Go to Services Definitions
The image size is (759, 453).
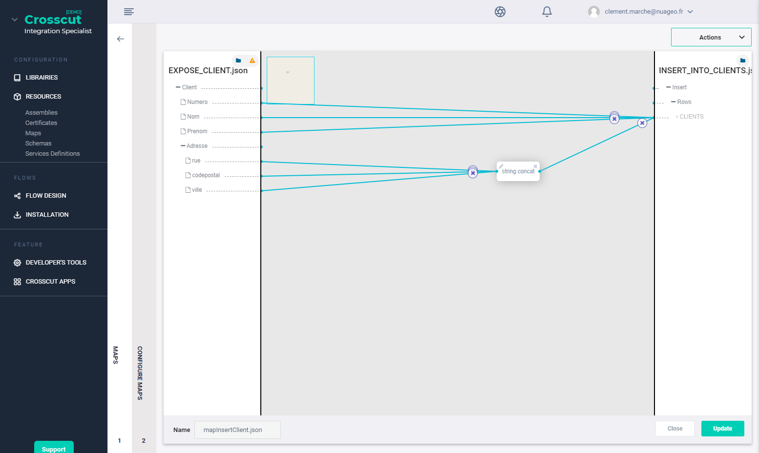pyautogui.click(x=52, y=154)
